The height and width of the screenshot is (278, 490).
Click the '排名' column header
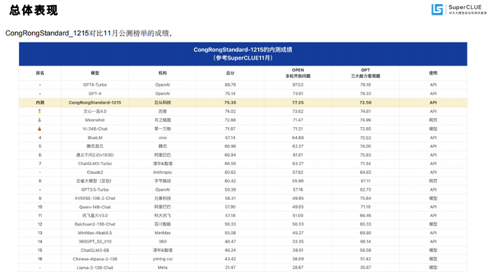coord(40,73)
